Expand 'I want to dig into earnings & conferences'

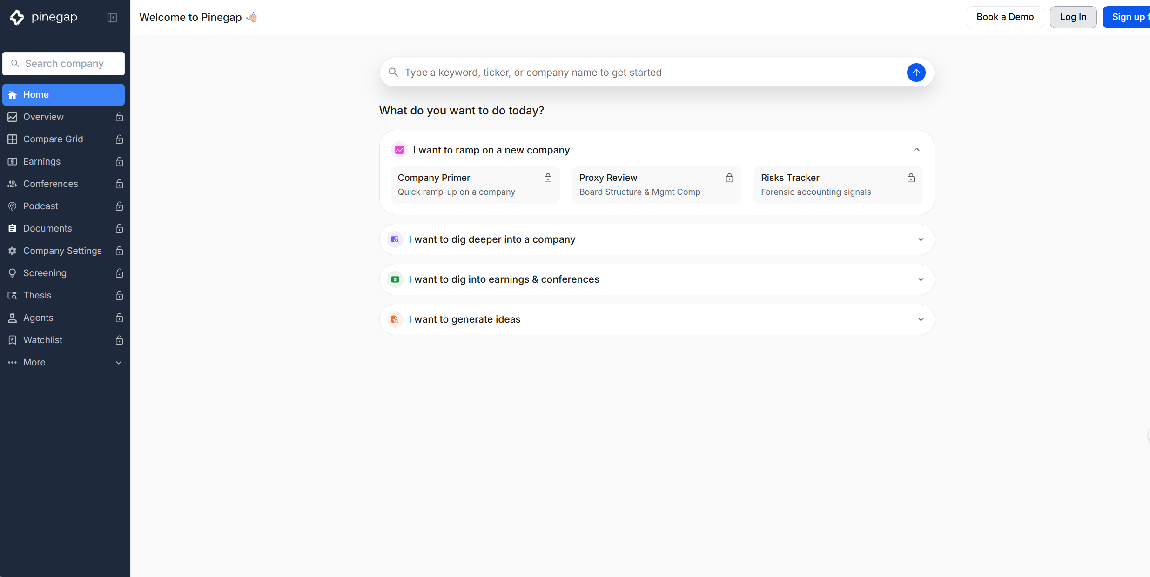click(921, 279)
